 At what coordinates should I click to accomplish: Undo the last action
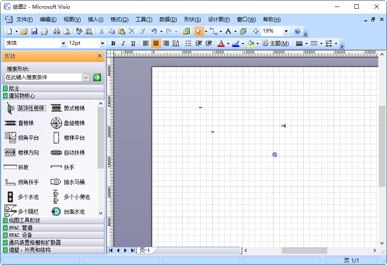[154, 31]
